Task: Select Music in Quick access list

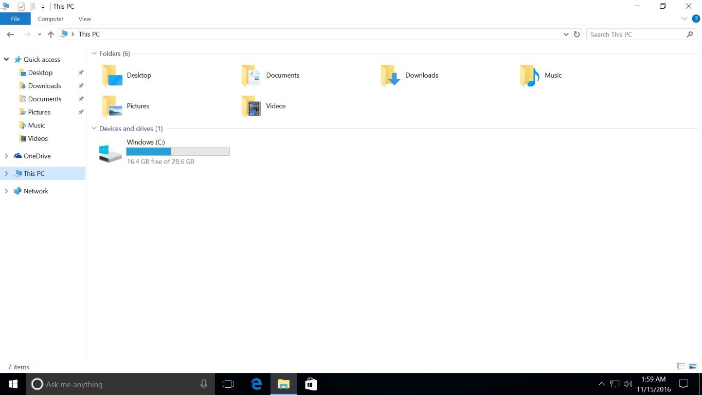Action: [32, 125]
